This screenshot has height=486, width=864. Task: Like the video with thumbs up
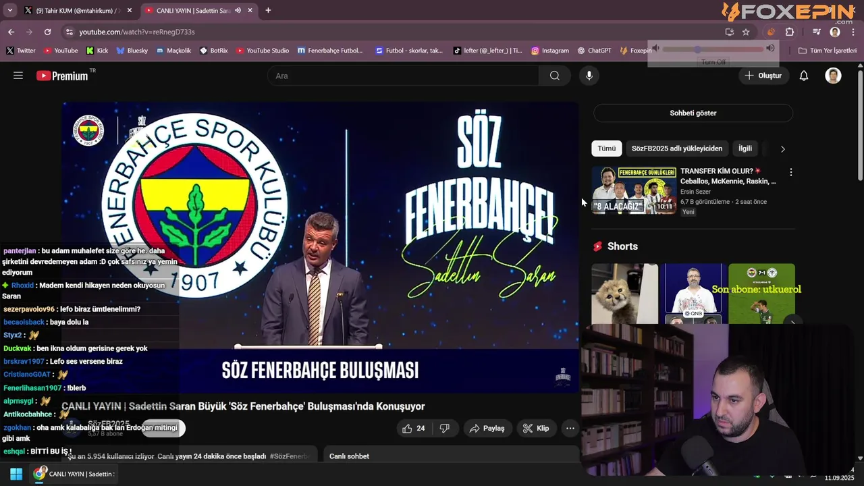[414, 429]
